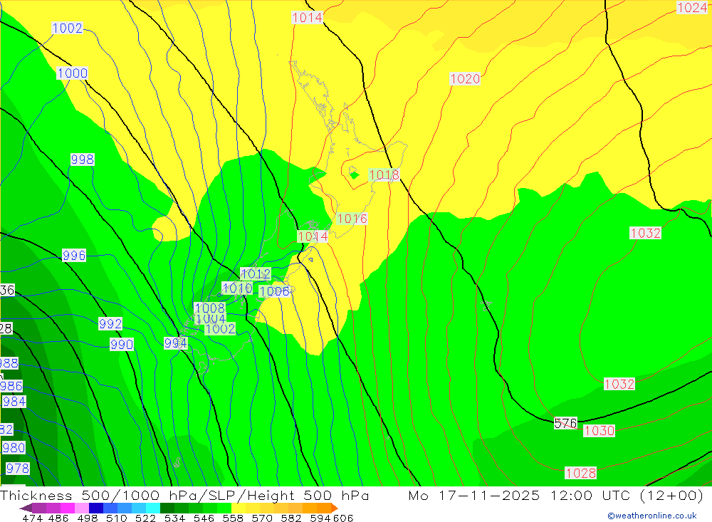
Task: Click legend value 486
Action: [58, 518]
